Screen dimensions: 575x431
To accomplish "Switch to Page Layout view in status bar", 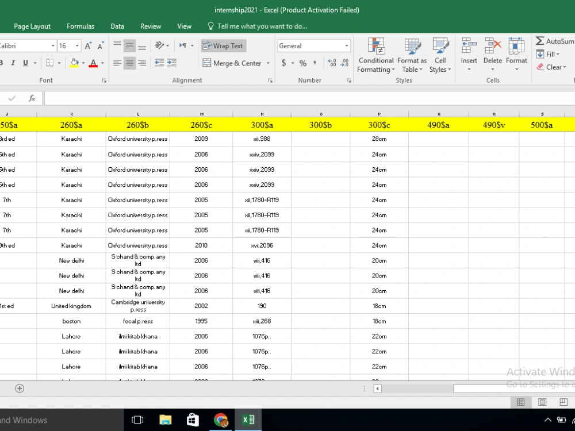I will (542, 402).
